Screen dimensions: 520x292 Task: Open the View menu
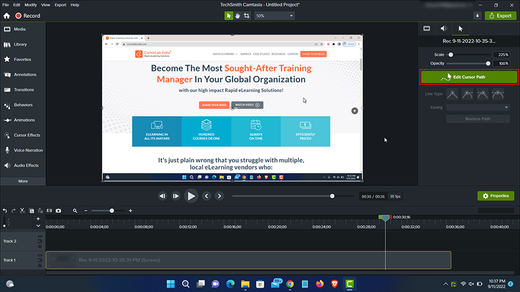46,5
